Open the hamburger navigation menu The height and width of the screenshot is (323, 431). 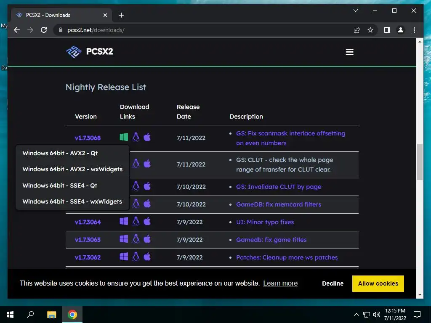click(x=349, y=52)
